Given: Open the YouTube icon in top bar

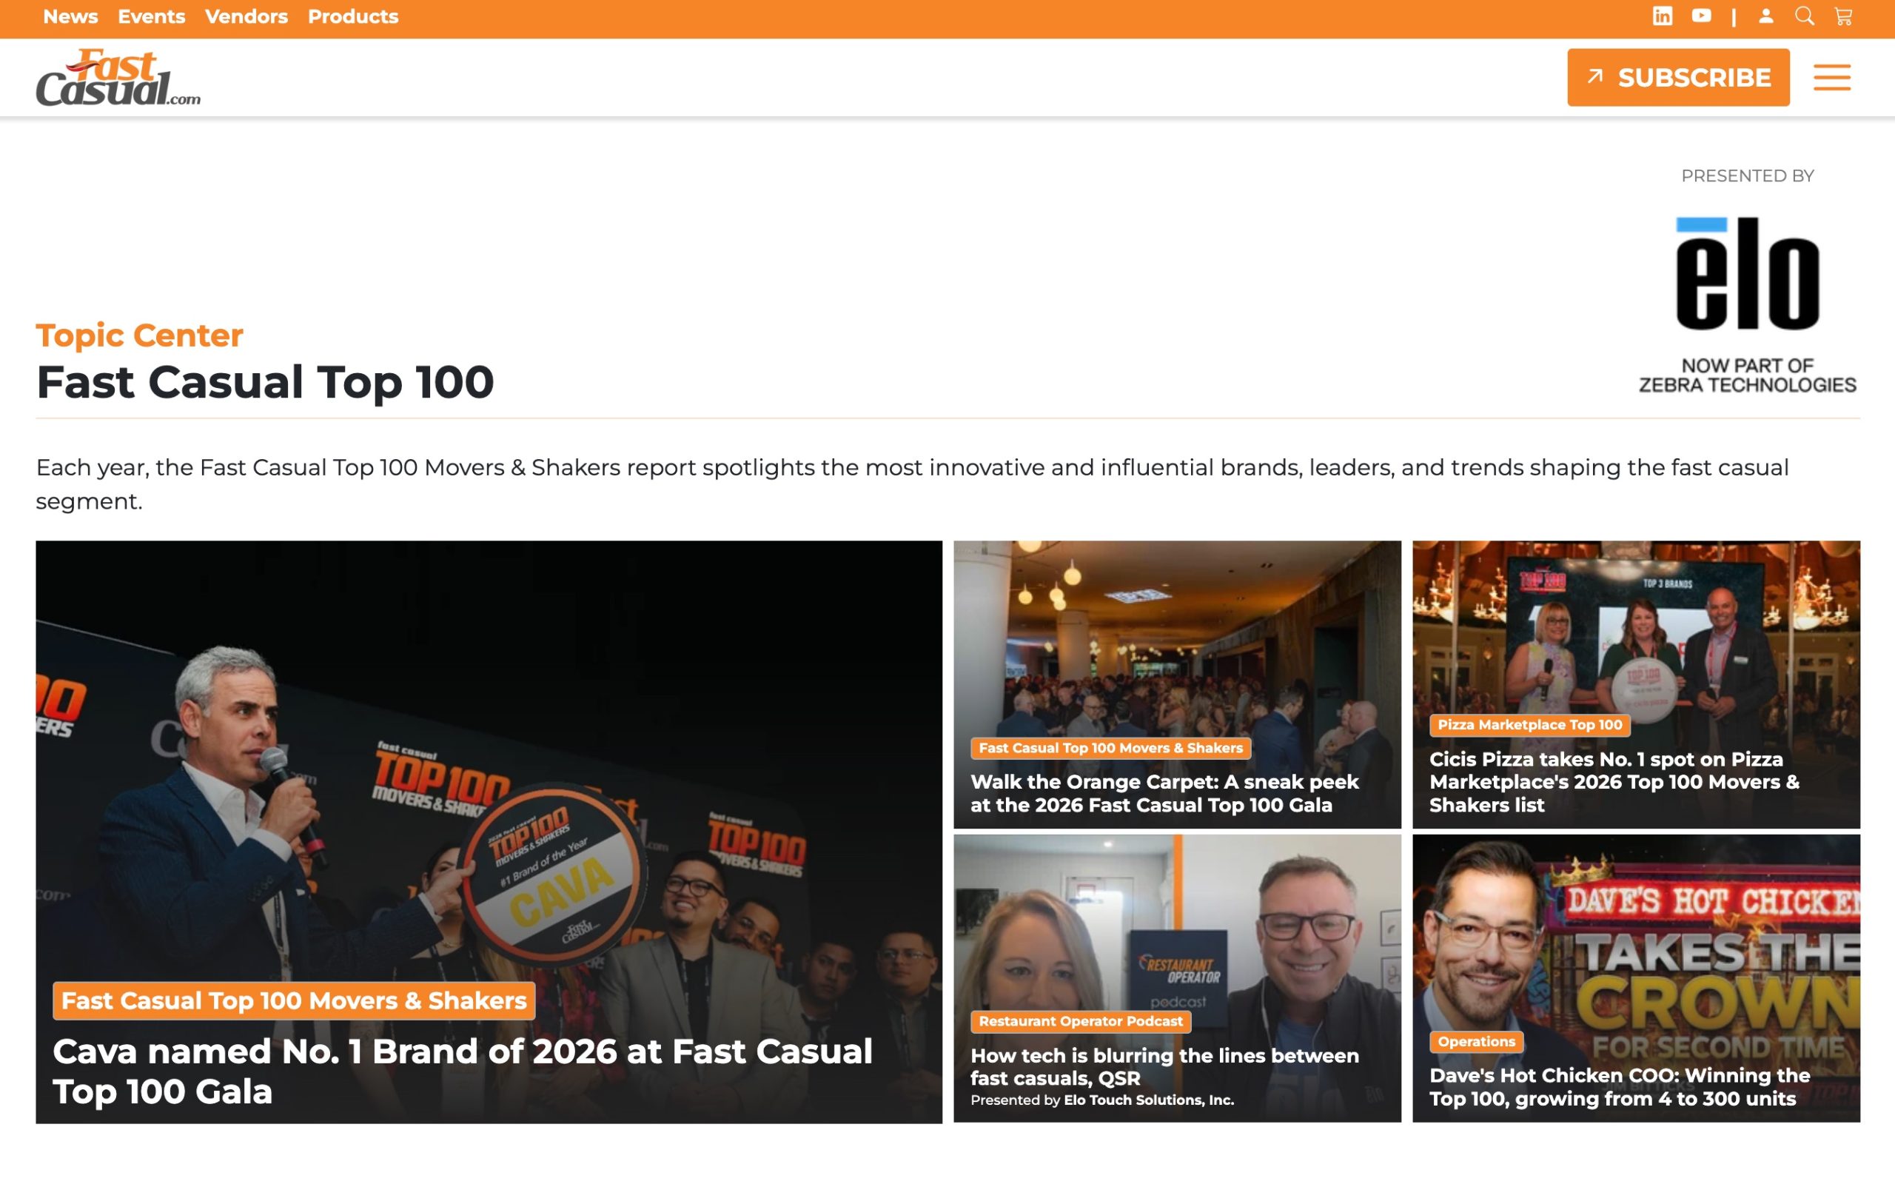Looking at the screenshot, I should tap(1701, 16).
